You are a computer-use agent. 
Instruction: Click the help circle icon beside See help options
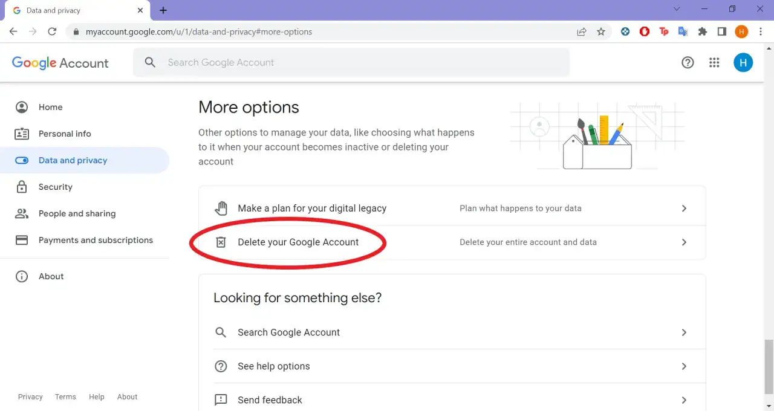(221, 366)
